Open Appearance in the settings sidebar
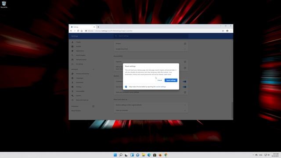The image size is (281, 158). click(80, 51)
